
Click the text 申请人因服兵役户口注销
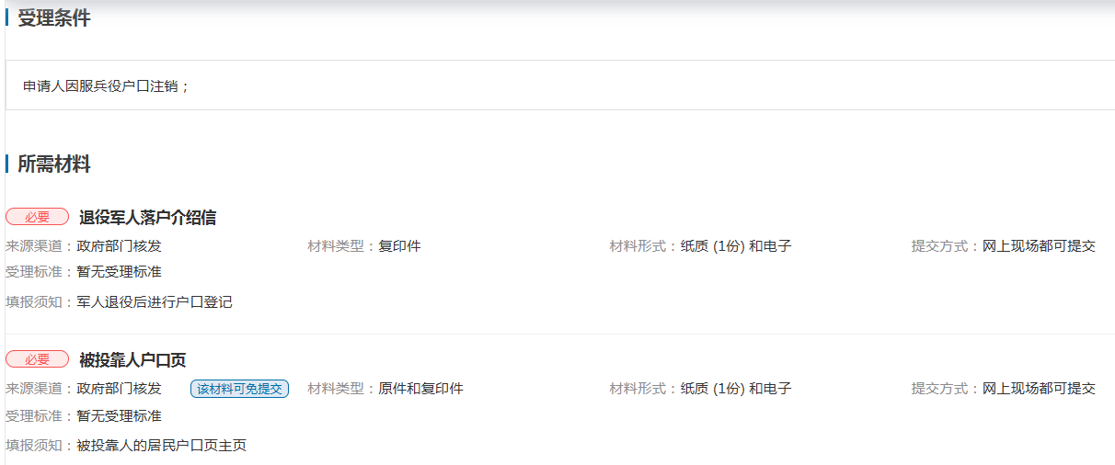pyautogui.click(x=106, y=86)
